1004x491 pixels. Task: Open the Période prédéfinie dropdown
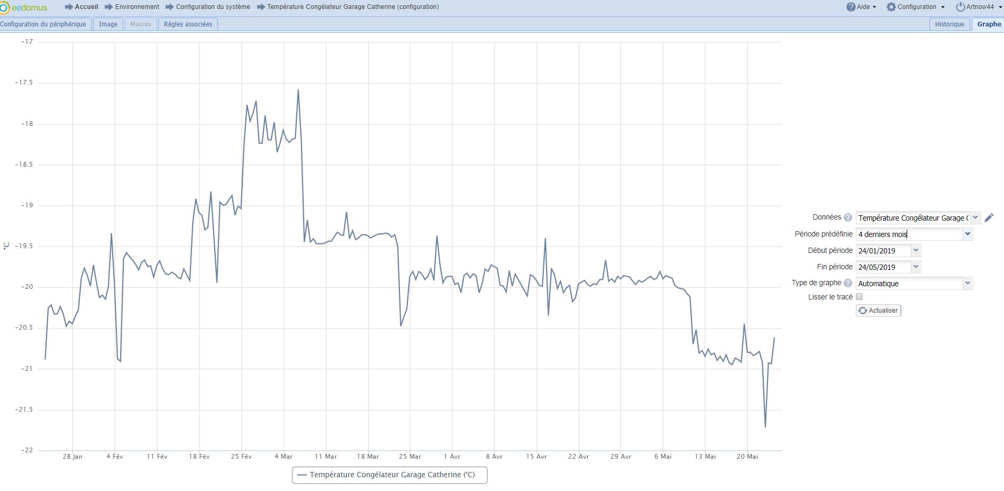tap(968, 234)
